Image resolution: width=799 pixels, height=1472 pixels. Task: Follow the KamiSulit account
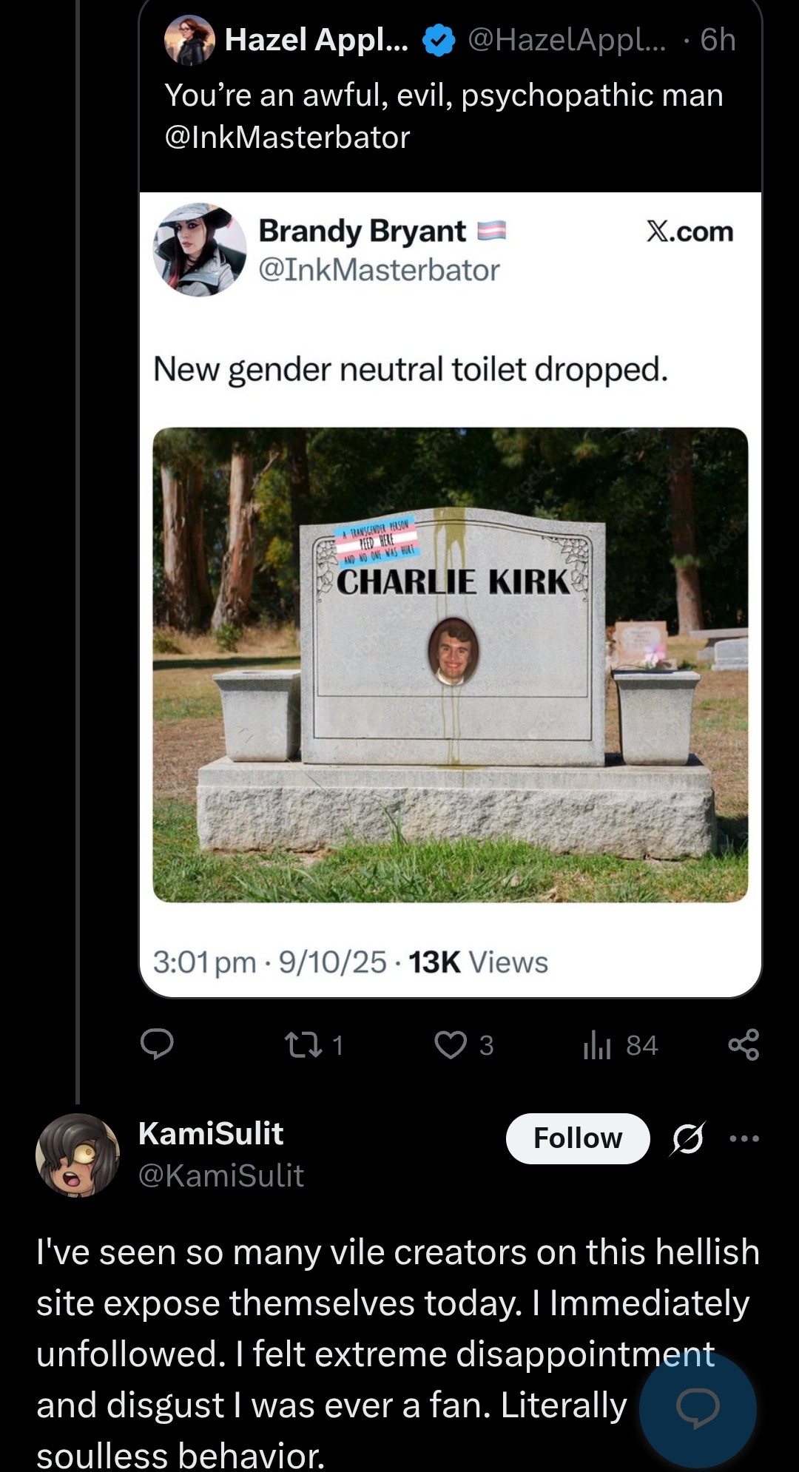578,1138
